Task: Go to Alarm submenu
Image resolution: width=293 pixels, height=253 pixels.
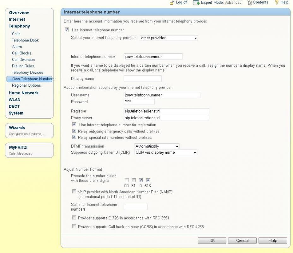Action: coord(17,46)
